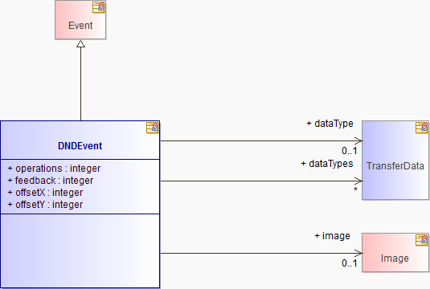Select the operations : integer attribute
The width and height of the screenshot is (430, 289).
[54, 169]
